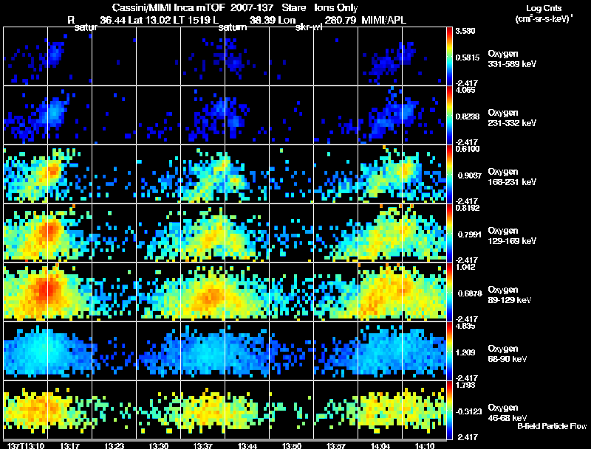Viewport: 591px width, 449px height.
Task: Click the 'skr-wl' marker label
Action: click(x=309, y=27)
